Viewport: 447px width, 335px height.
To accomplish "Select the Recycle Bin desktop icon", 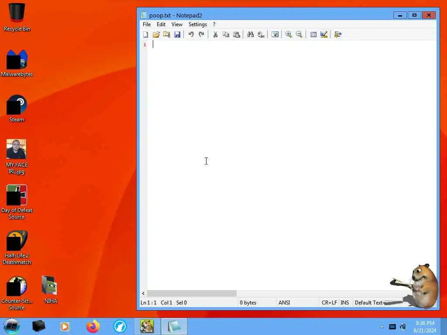I will point(17,17).
